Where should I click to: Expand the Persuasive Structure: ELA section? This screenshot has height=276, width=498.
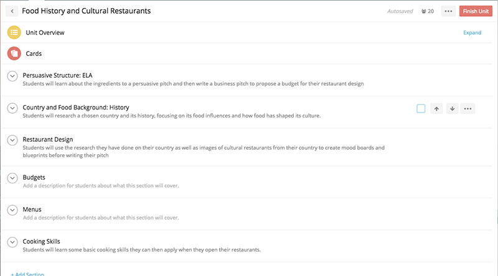point(12,76)
